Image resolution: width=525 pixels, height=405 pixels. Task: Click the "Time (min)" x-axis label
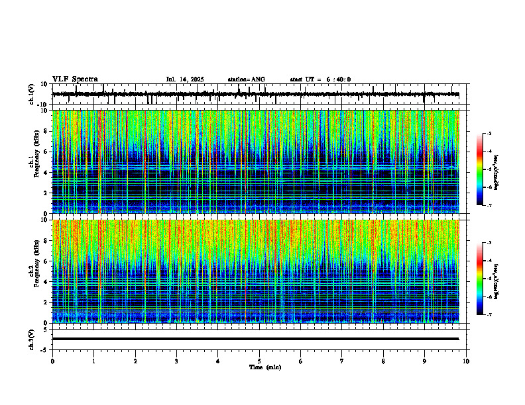(x=265, y=367)
